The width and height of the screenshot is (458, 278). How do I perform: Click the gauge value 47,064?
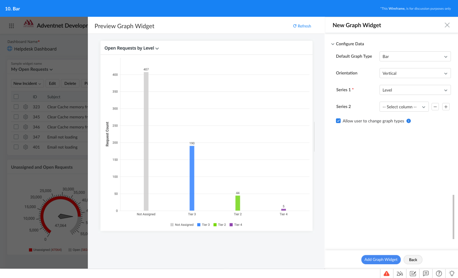click(x=61, y=226)
